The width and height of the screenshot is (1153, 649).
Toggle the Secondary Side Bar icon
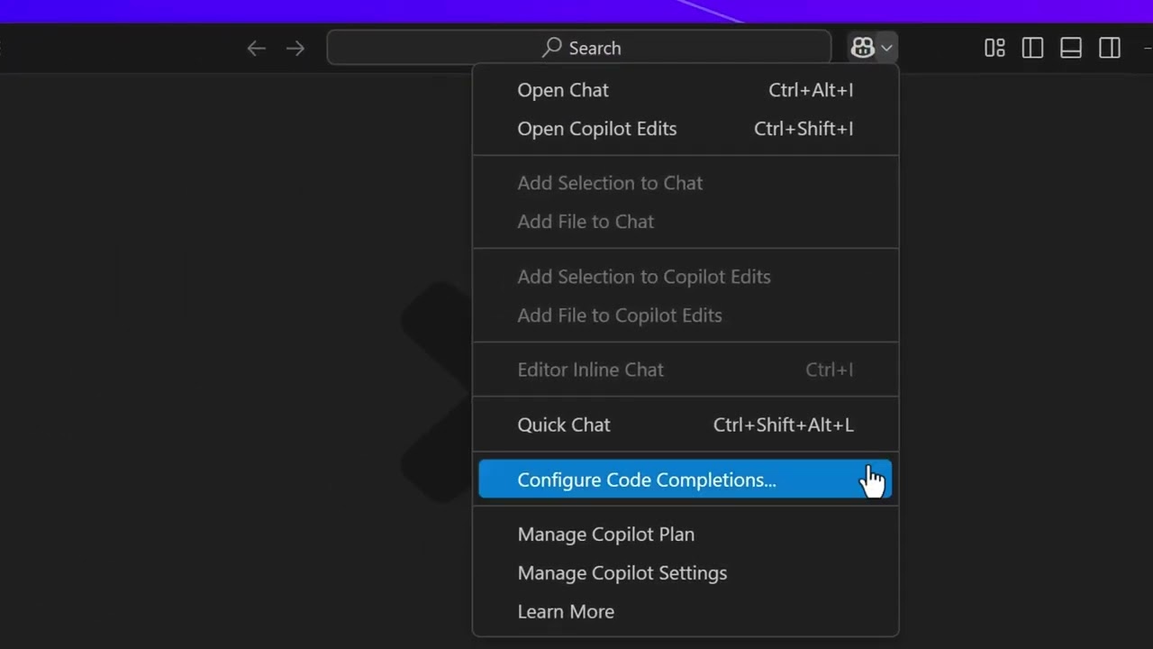tap(1110, 49)
